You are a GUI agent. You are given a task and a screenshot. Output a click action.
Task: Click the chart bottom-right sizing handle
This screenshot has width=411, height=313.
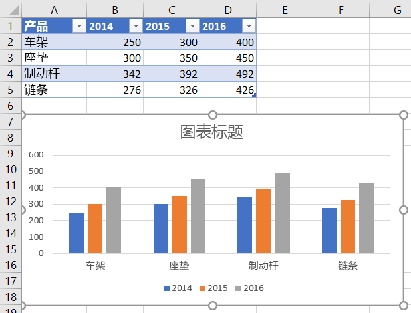[x=404, y=306]
